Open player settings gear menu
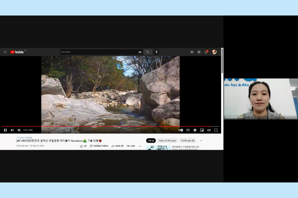The width and height of the screenshot is (298, 198). coord(195,130)
